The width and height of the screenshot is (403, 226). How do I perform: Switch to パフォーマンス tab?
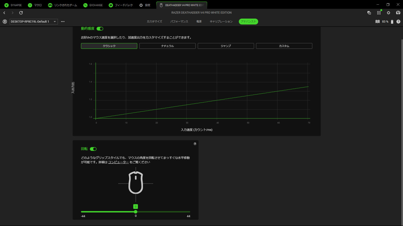[x=179, y=22]
